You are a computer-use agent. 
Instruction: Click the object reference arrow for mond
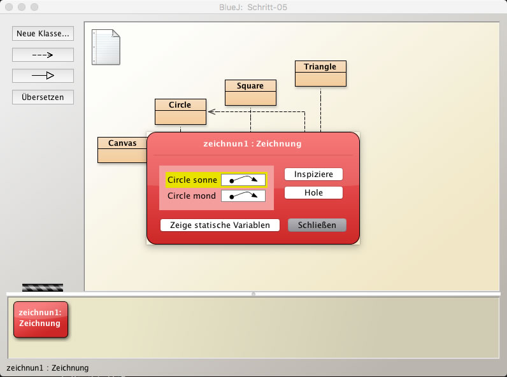(x=243, y=196)
